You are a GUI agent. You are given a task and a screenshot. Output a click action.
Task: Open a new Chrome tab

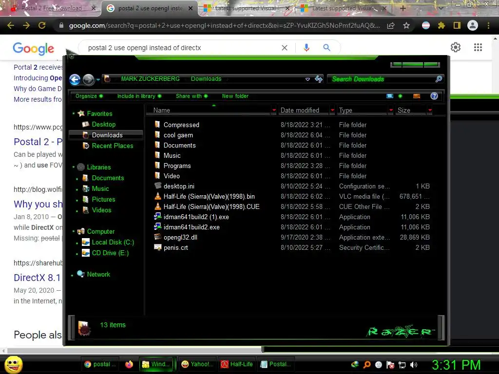tap(403, 8)
